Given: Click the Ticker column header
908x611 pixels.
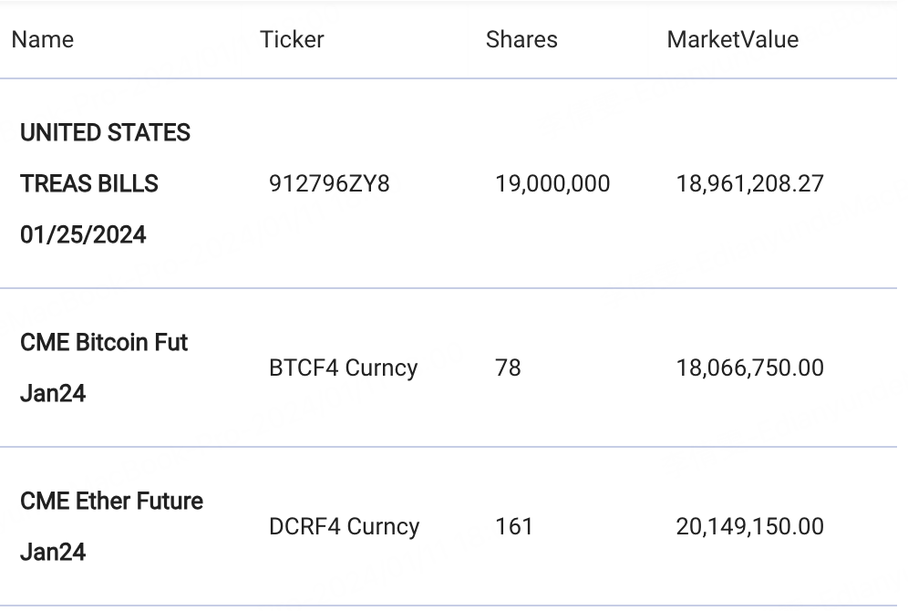Looking at the screenshot, I should [292, 39].
